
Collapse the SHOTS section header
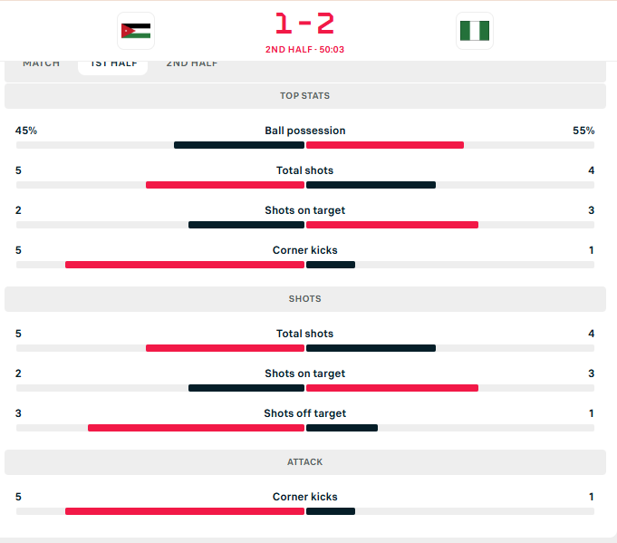(305, 299)
